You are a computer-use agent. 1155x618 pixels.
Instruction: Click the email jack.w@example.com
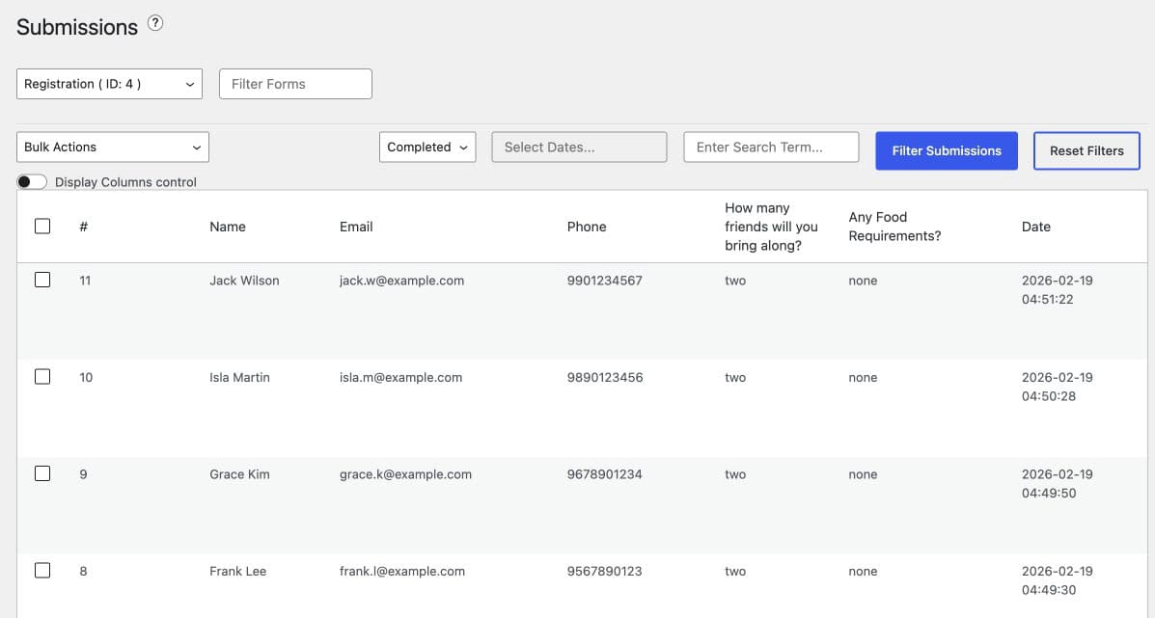(x=401, y=281)
